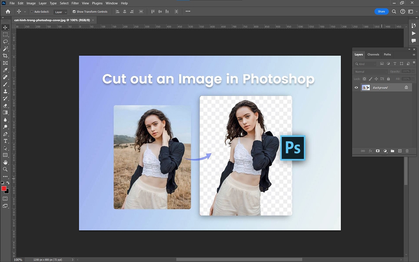Open the search icon at top right
Viewport: 419px width, 262px height.
pos(394,12)
